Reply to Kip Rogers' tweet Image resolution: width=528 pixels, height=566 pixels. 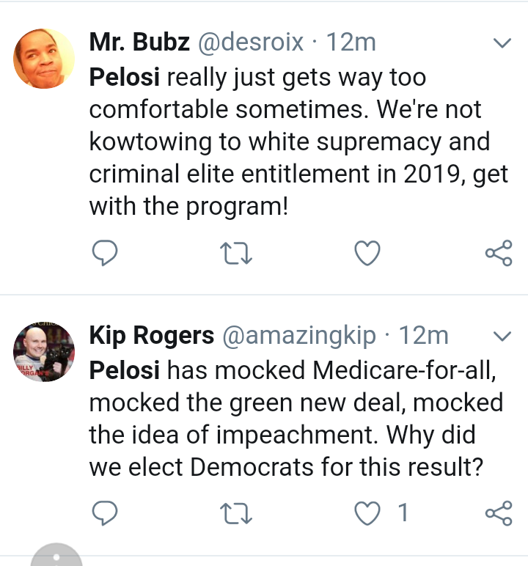coord(105,513)
